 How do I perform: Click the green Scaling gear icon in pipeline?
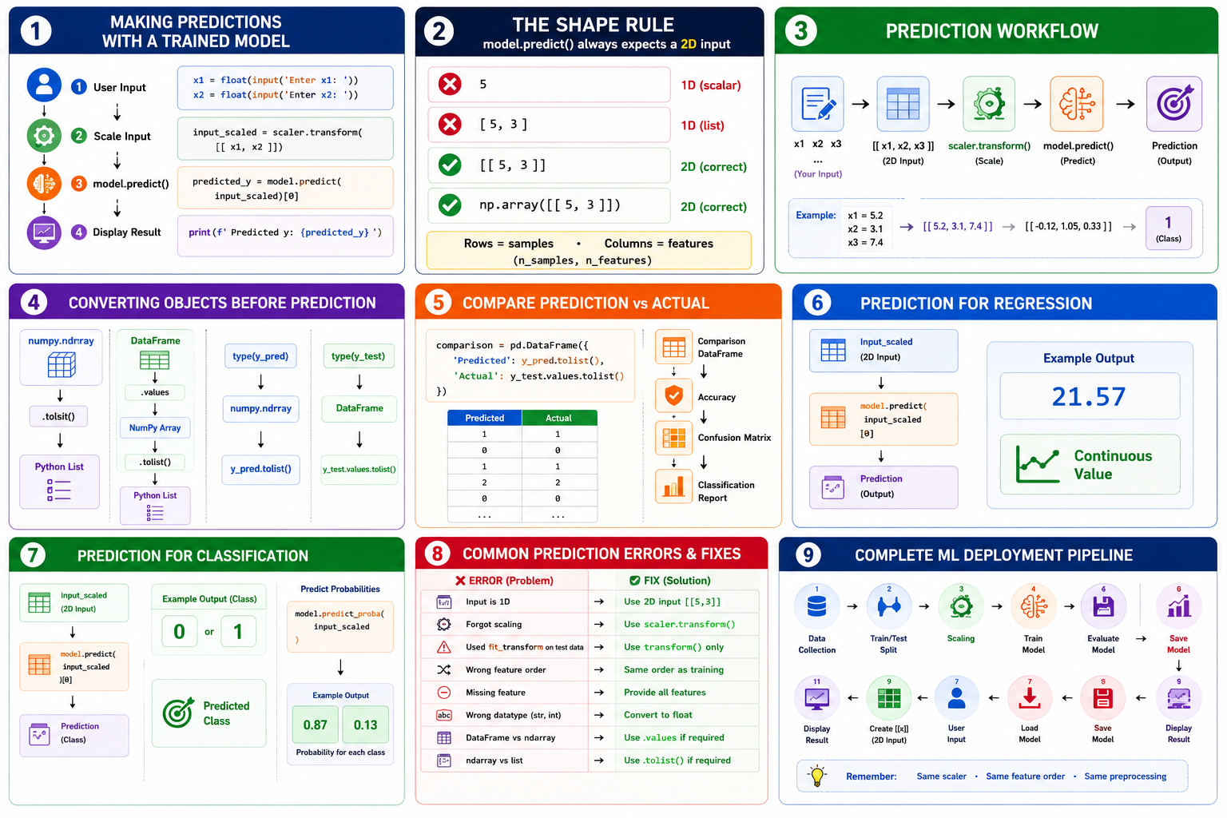(x=961, y=607)
